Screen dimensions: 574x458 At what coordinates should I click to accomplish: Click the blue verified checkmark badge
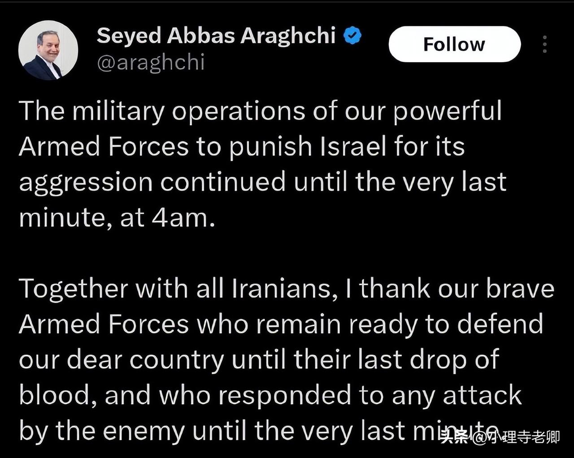coord(352,36)
